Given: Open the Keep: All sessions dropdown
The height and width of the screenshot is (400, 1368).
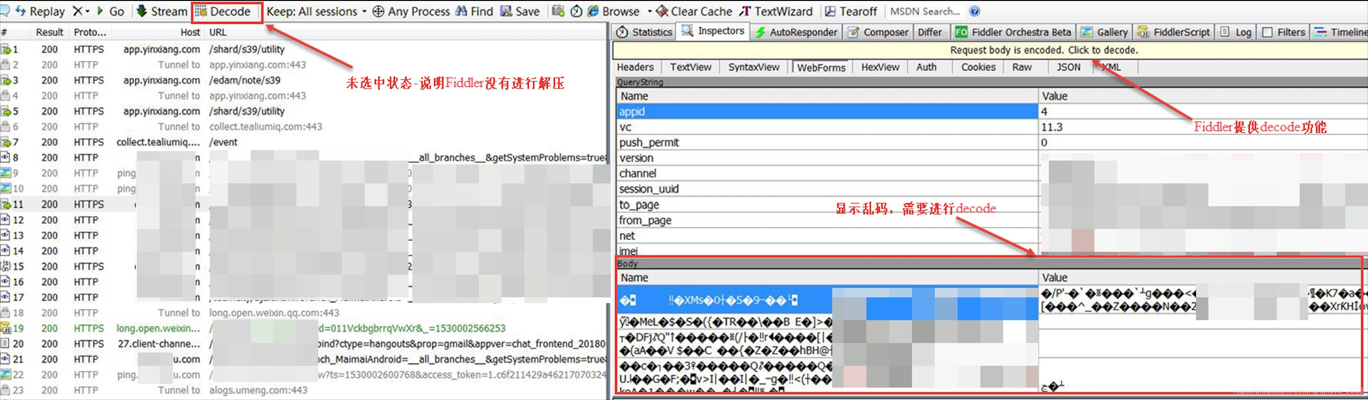Looking at the screenshot, I should pyautogui.click(x=316, y=11).
